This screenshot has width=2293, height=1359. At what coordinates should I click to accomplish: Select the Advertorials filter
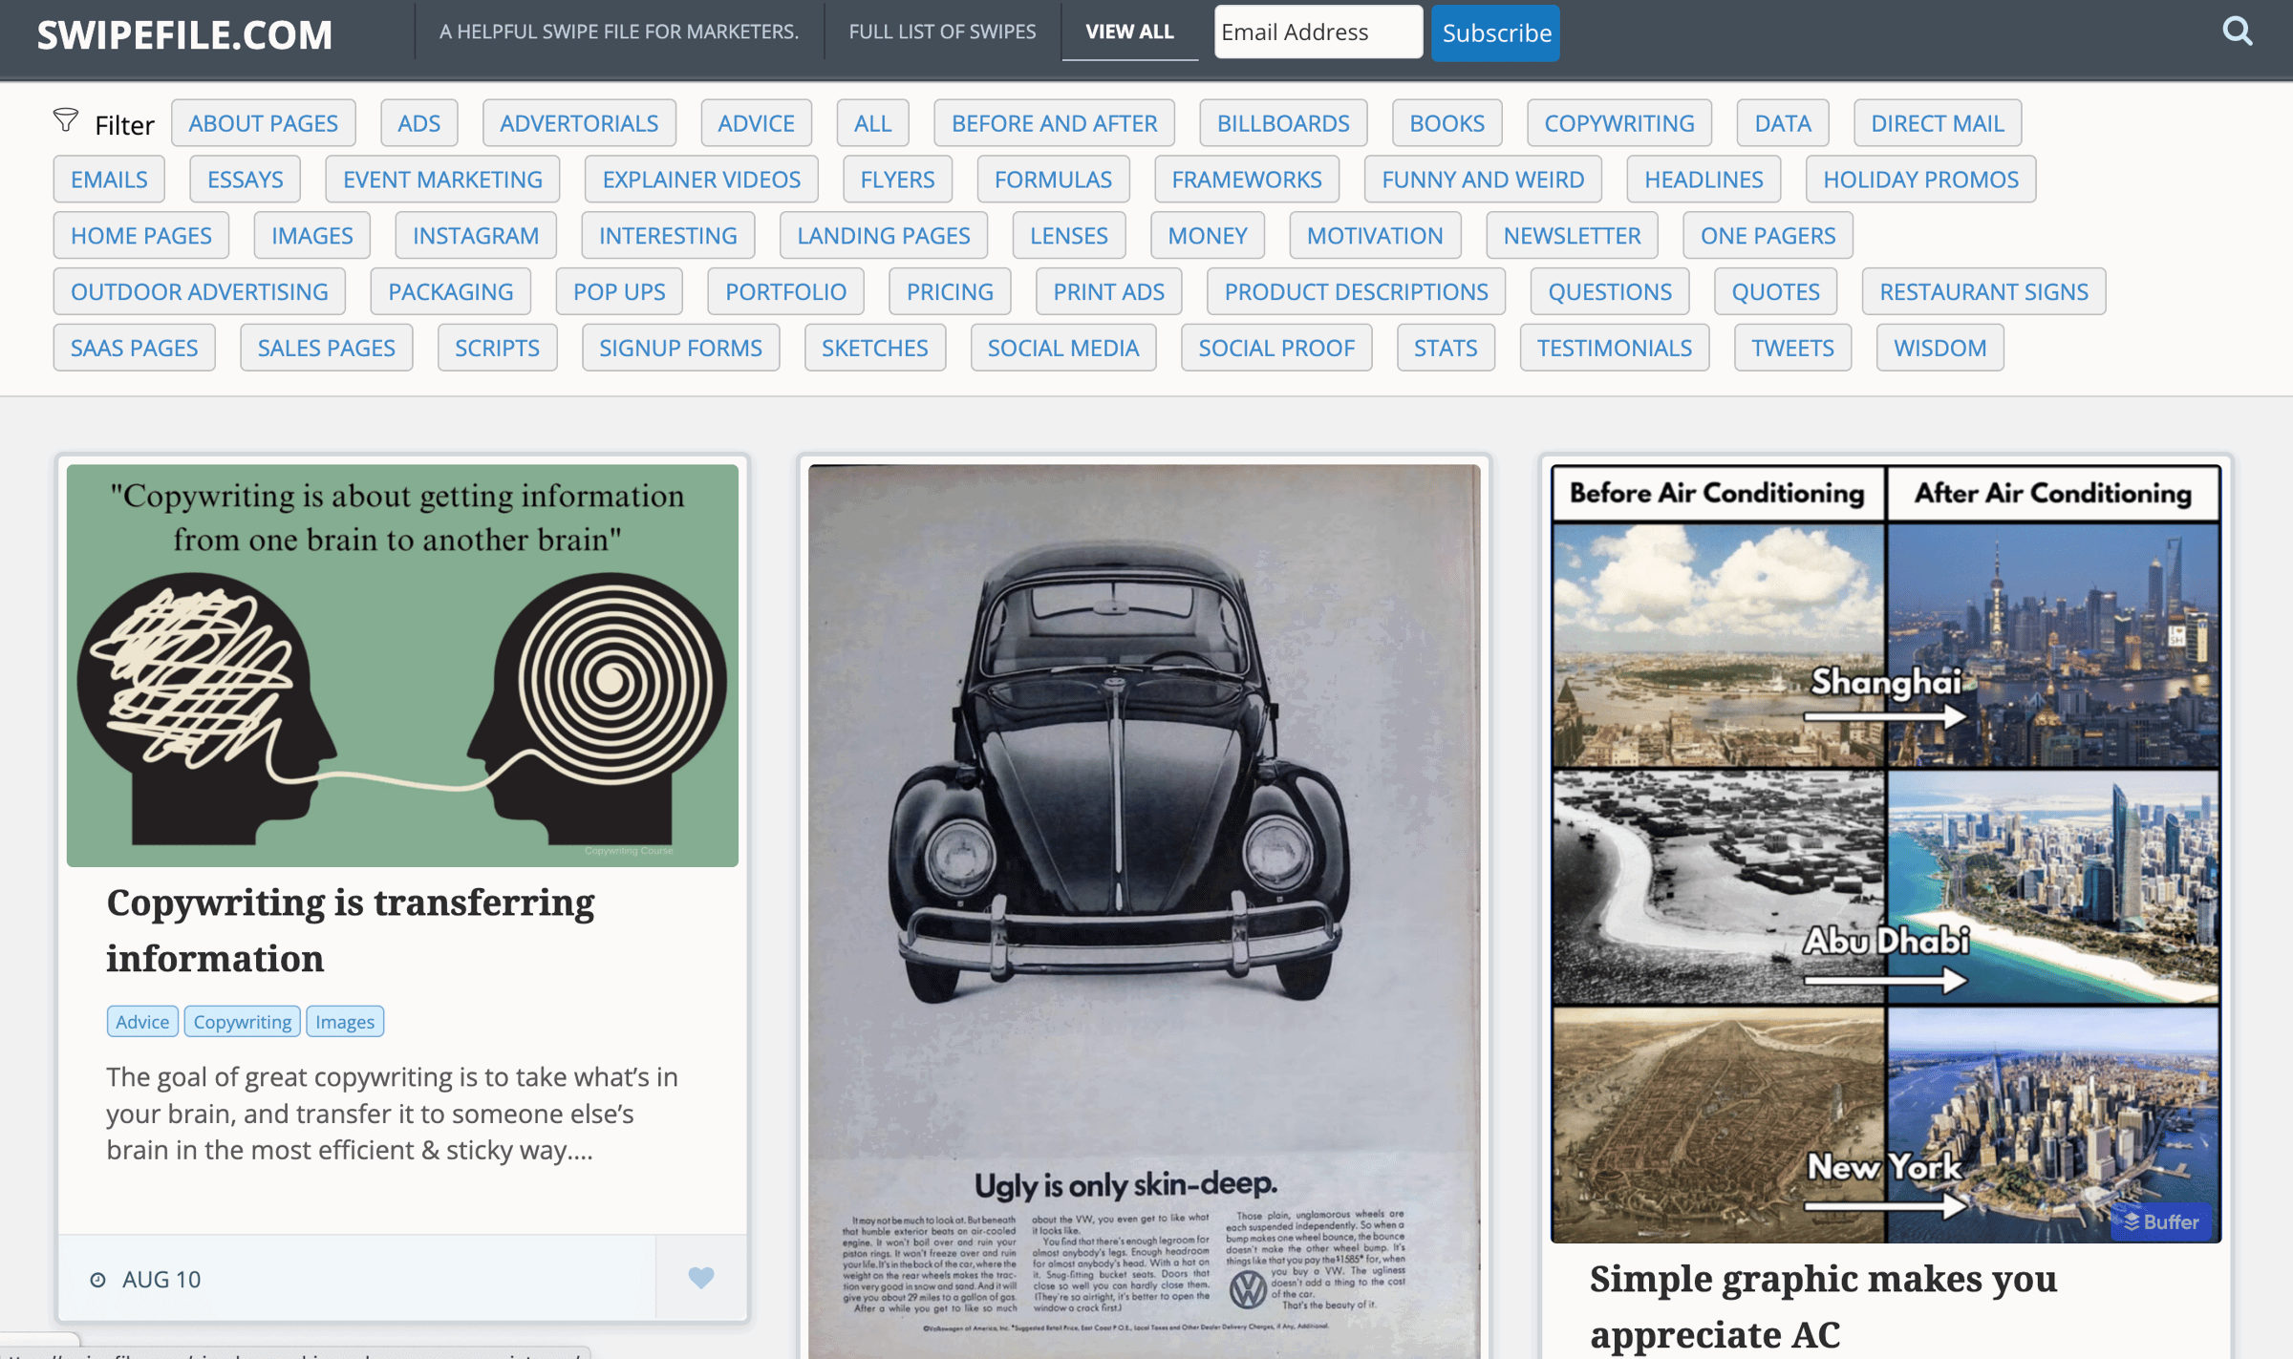click(579, 123)
